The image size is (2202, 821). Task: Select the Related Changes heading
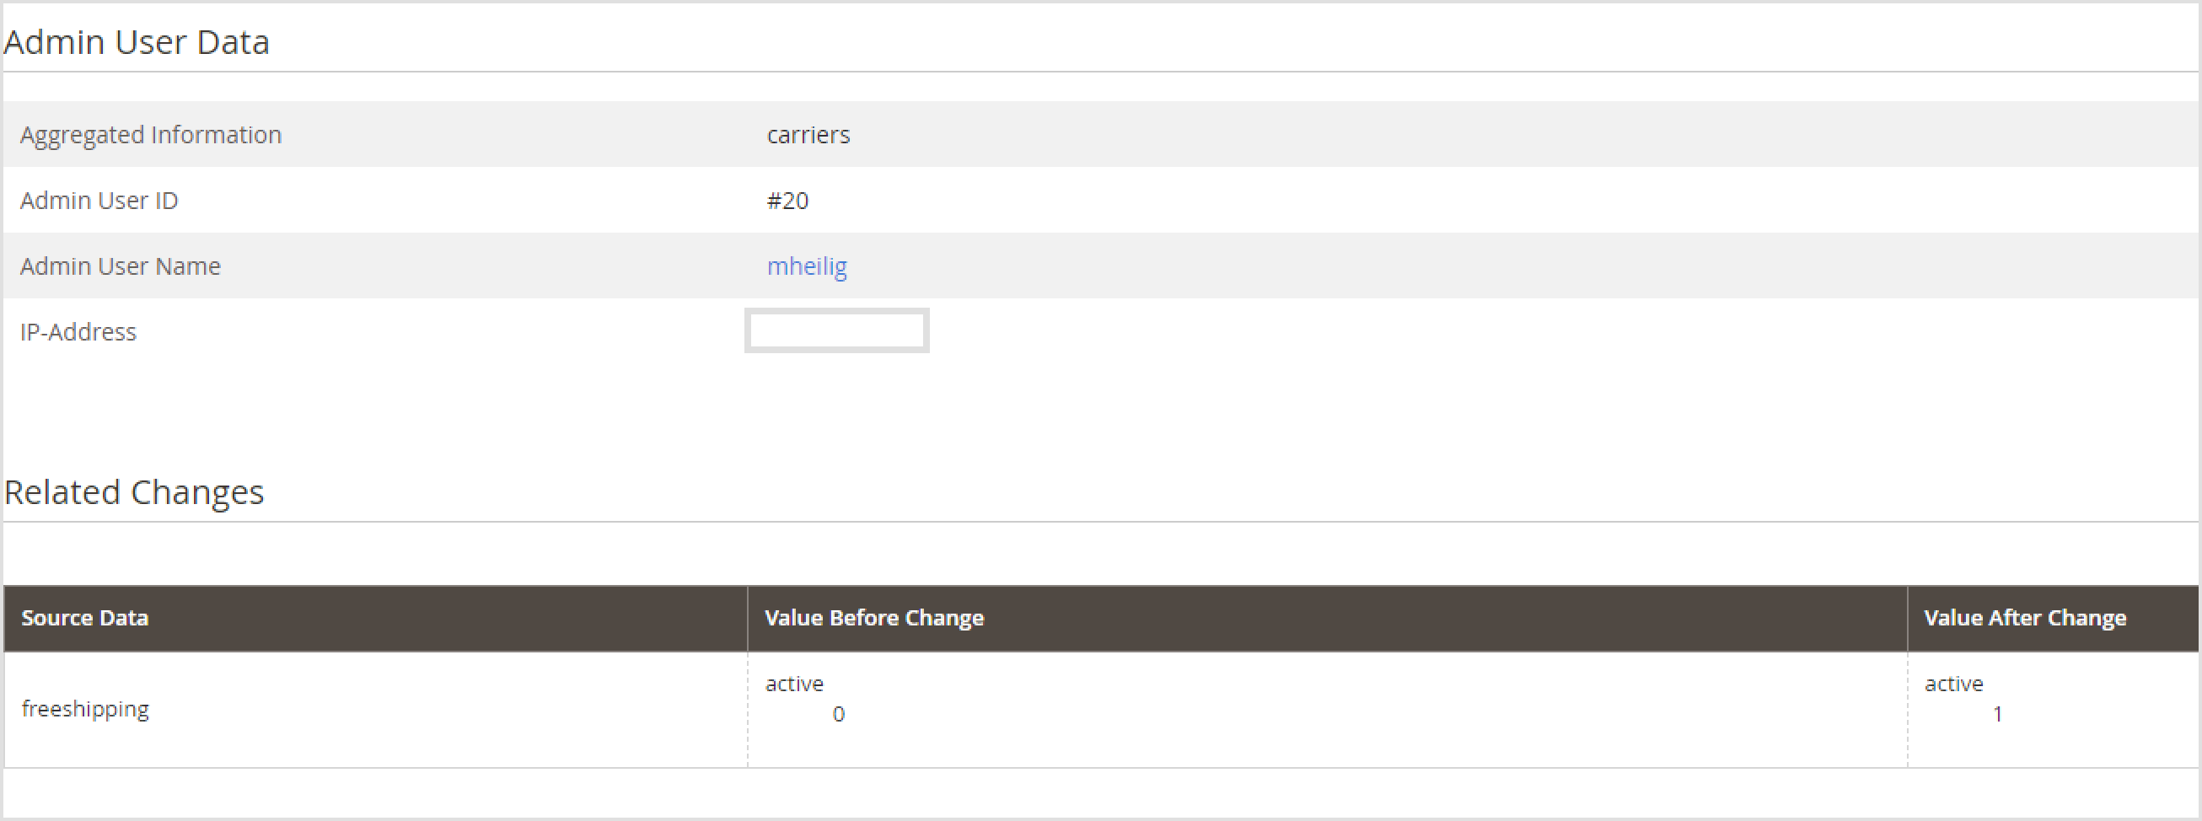click(134, 491)
